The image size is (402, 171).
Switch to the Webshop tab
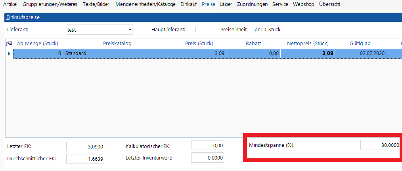[x=303, y=4]
